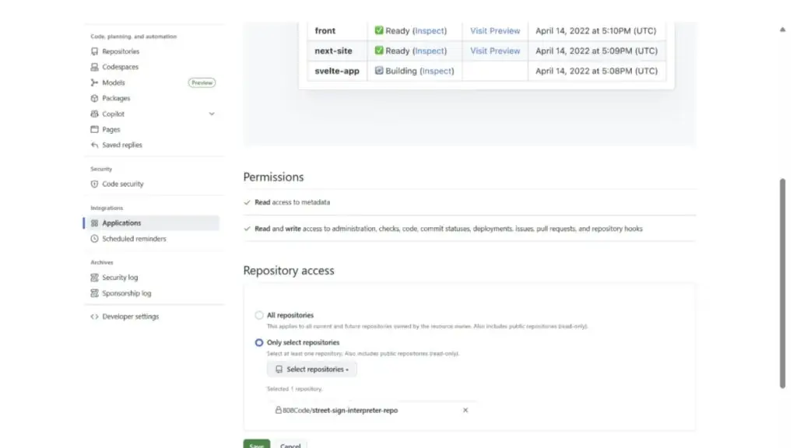Screen dimensions: 797x448
Task: Select the Only select repositories option
Action: click(x=259, y=342)
